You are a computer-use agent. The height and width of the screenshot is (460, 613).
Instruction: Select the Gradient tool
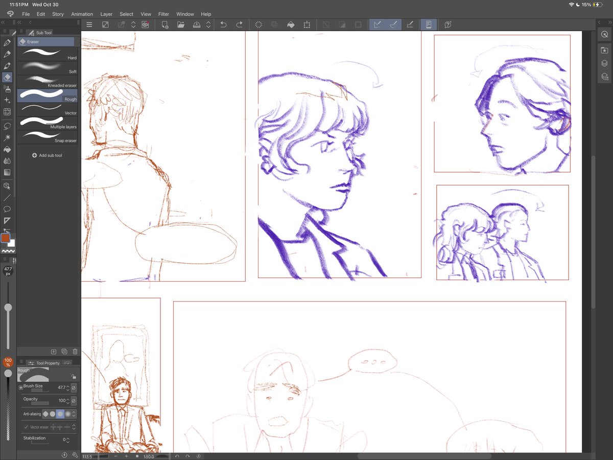(x=7, y=172)
